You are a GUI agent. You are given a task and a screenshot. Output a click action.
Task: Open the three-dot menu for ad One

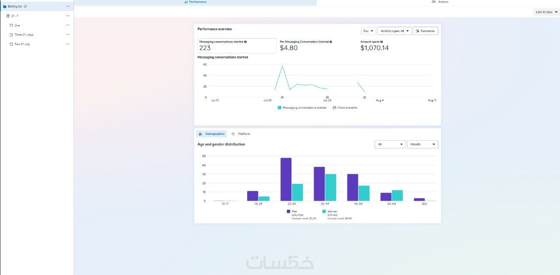coord(67,25)
